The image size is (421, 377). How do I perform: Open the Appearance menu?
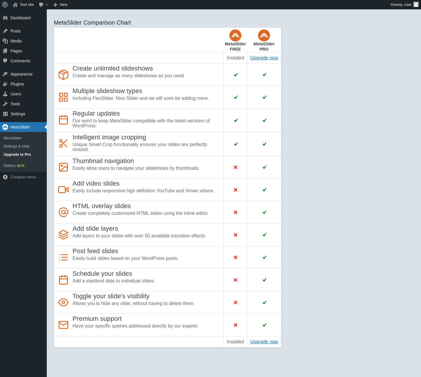coord(23,74)
